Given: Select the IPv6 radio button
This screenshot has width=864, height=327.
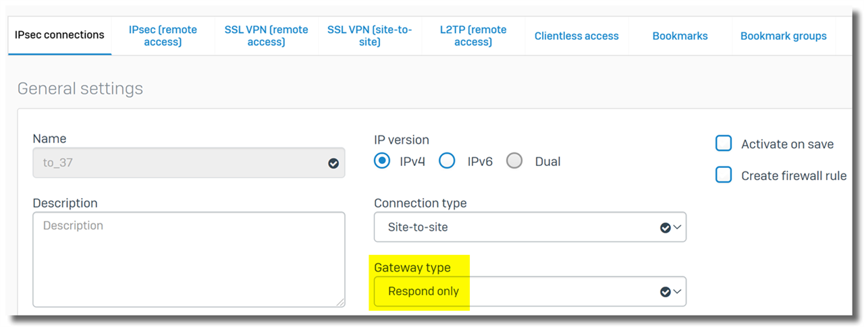Looking at the screenshot, I should click(x=447, y=161).
